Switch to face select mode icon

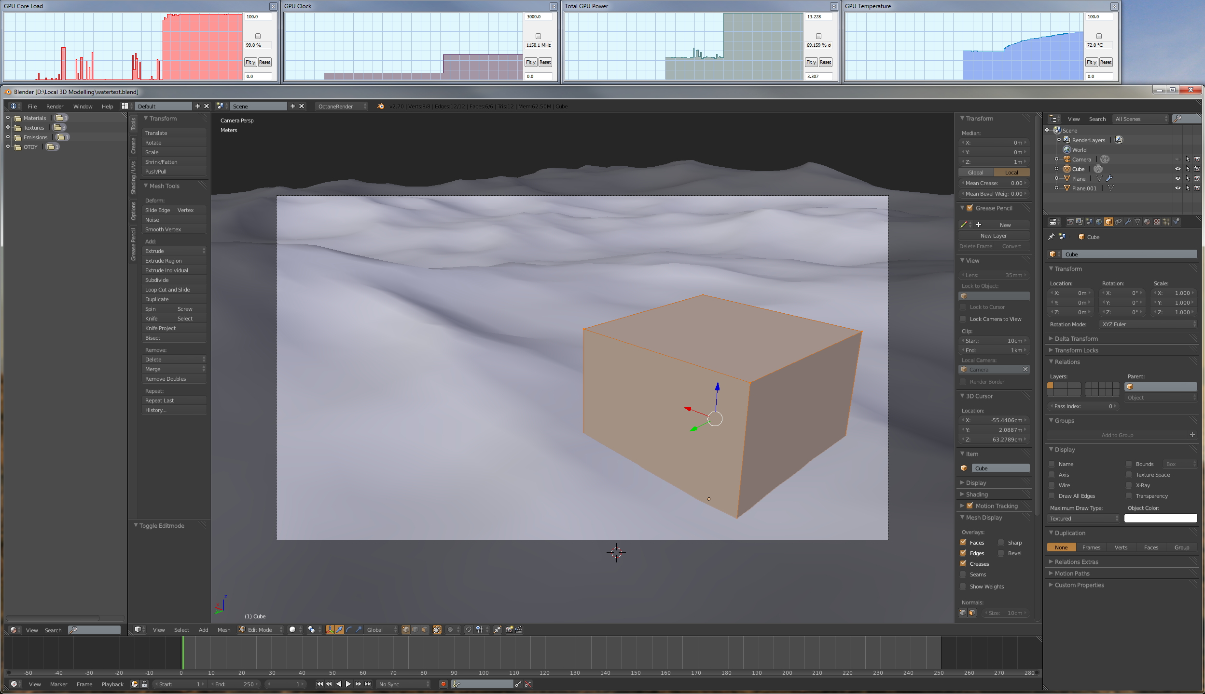[425, 630]
